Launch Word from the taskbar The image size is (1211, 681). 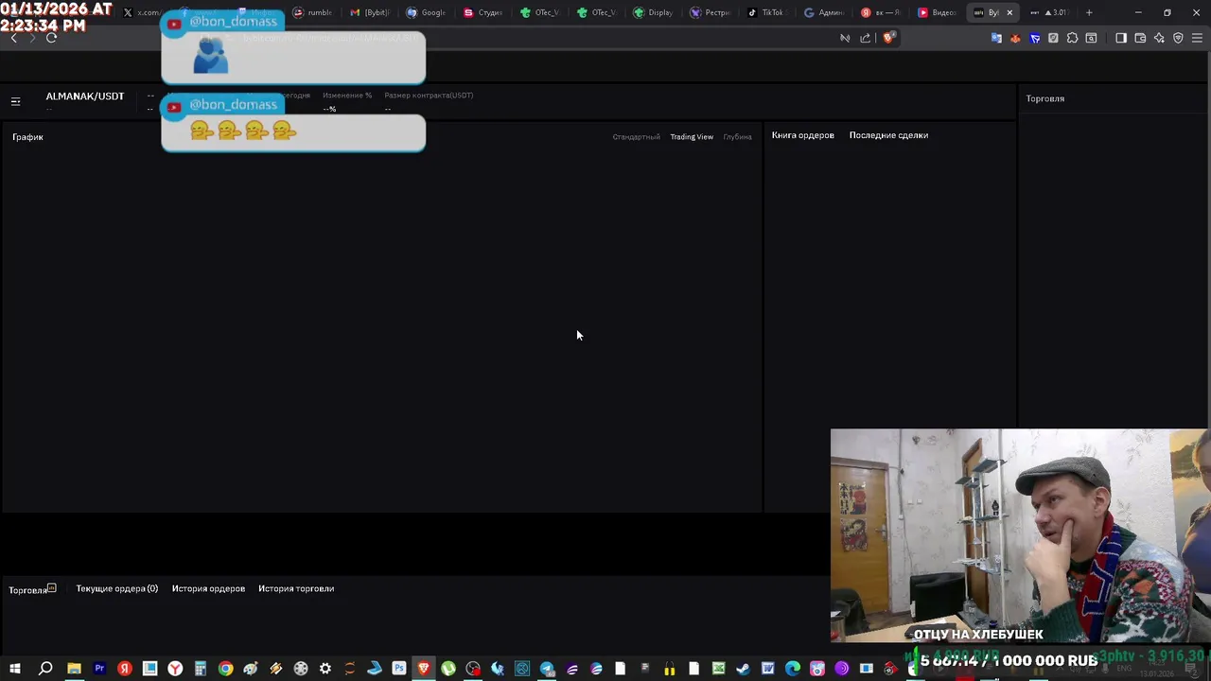767,669
